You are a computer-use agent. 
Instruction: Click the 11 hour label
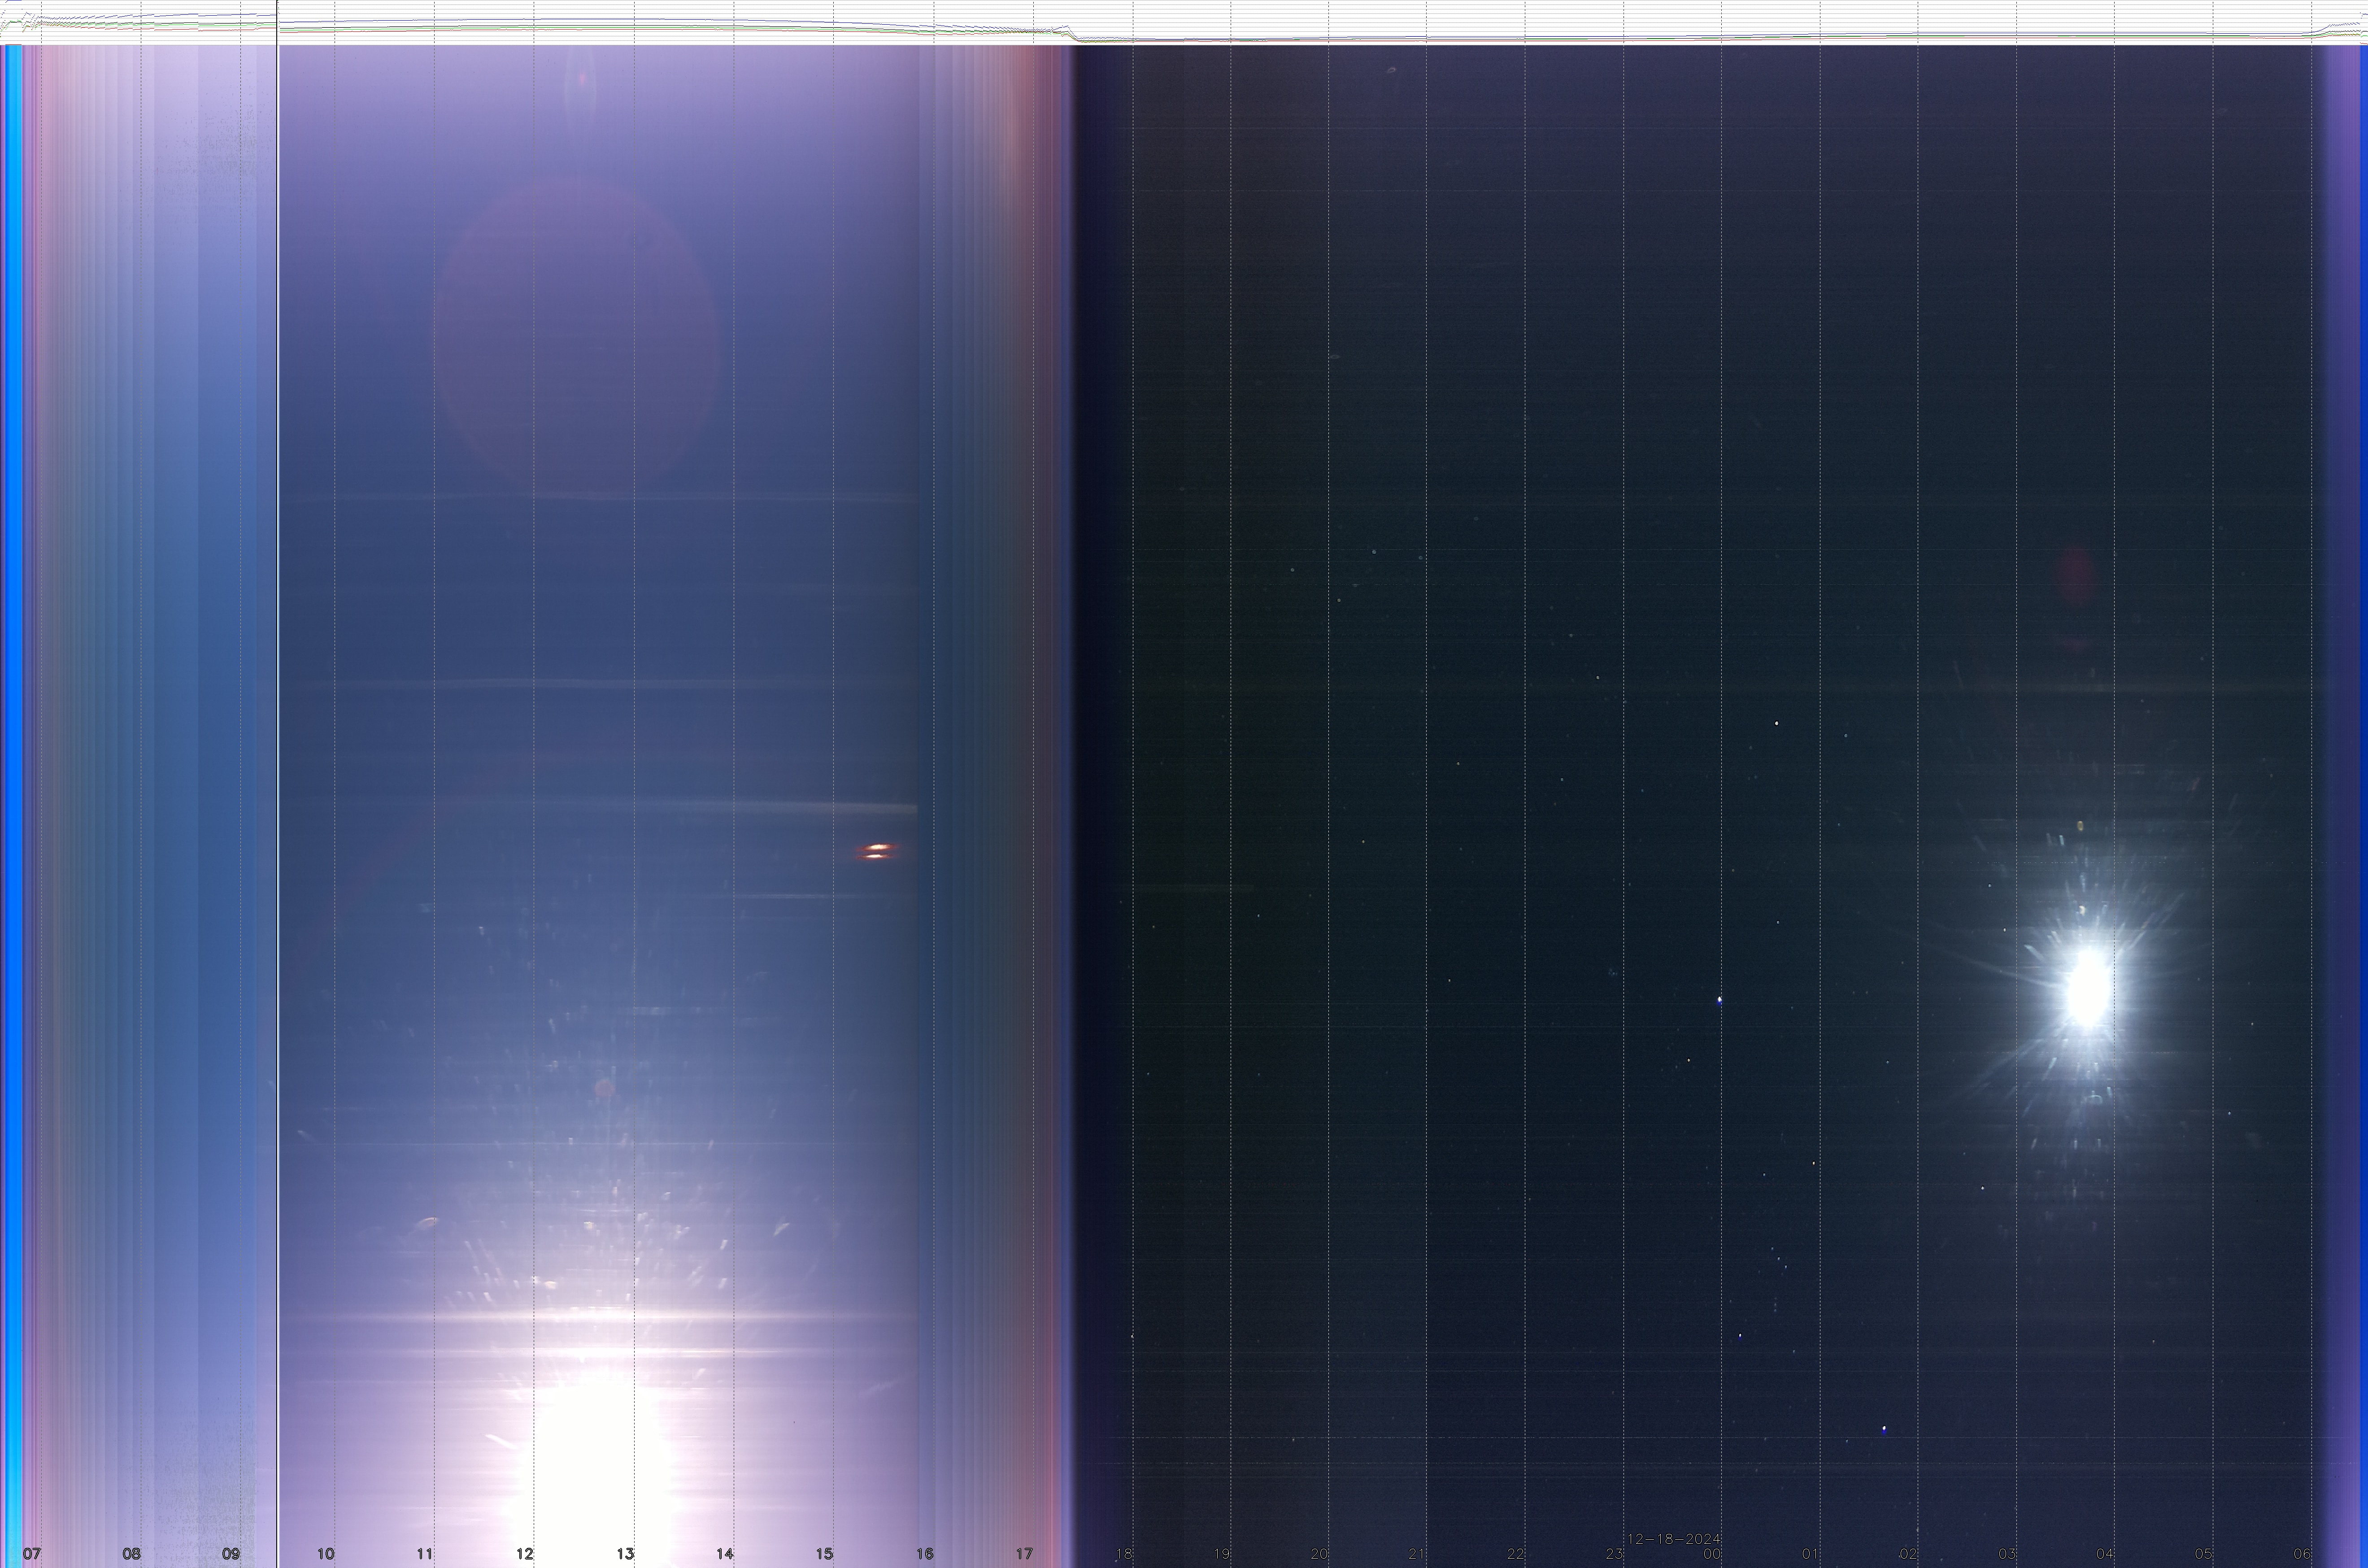click(x=425, y=1553)
